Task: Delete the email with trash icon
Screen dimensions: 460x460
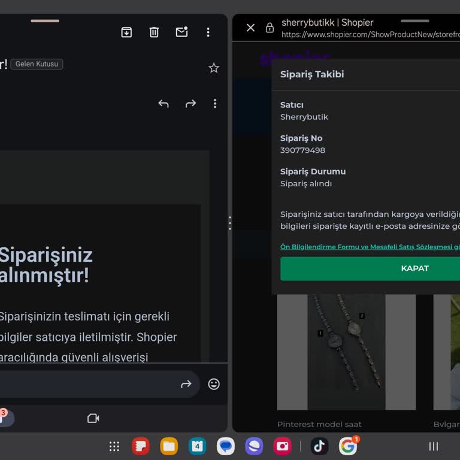Action: [x=154, y=32]
